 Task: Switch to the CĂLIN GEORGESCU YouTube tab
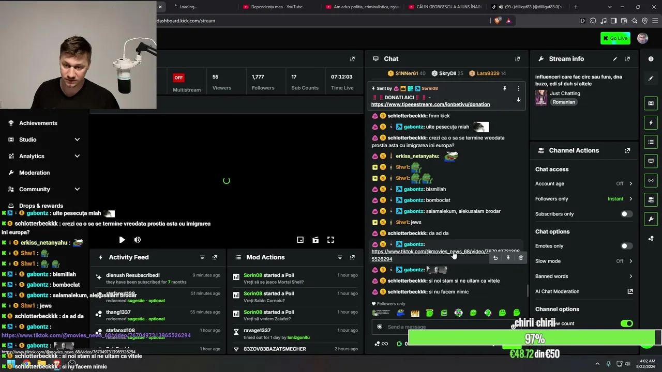pyautogui.click(x=445, y=7)
